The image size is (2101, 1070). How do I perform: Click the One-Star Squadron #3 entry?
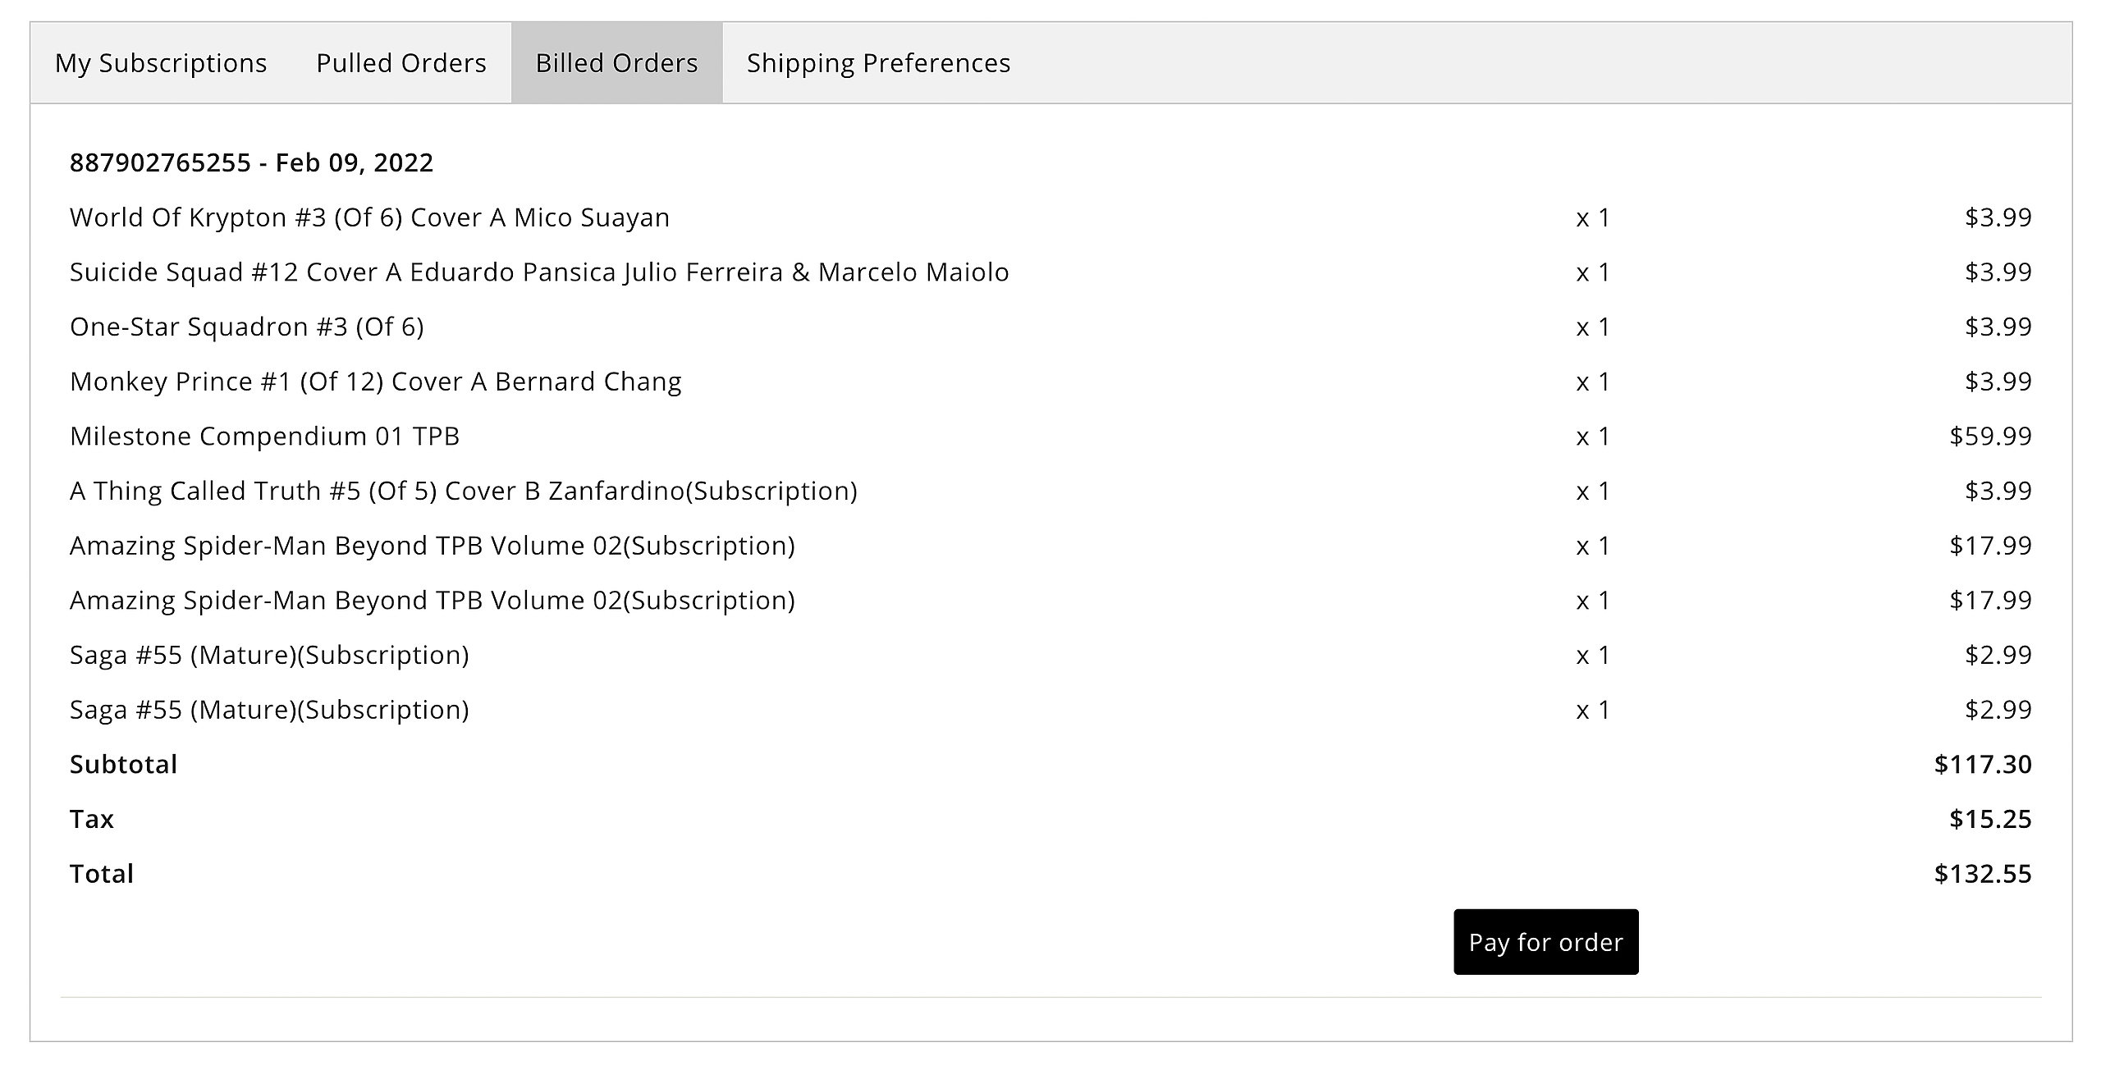click(247, 327)
